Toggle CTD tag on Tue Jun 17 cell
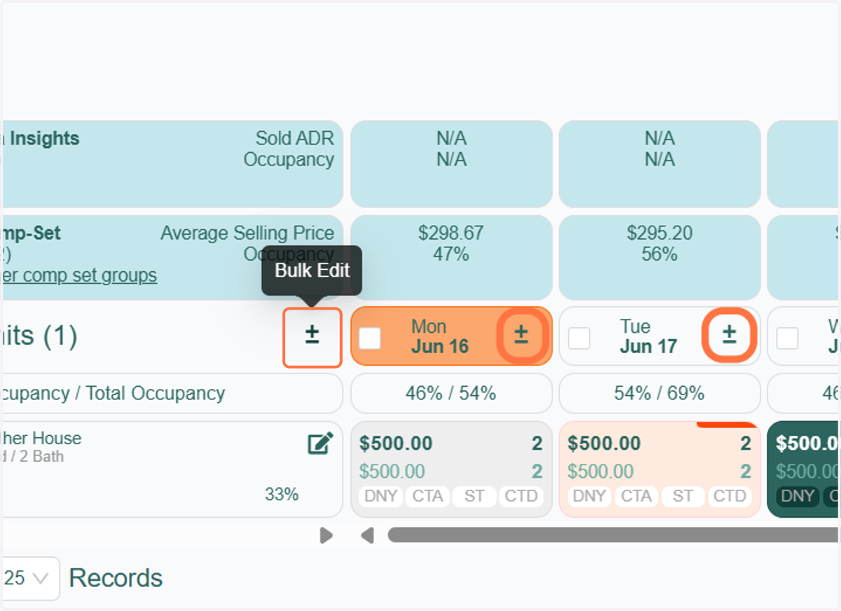The height and width of the screenshot is (611, 841). pos(730,496)
